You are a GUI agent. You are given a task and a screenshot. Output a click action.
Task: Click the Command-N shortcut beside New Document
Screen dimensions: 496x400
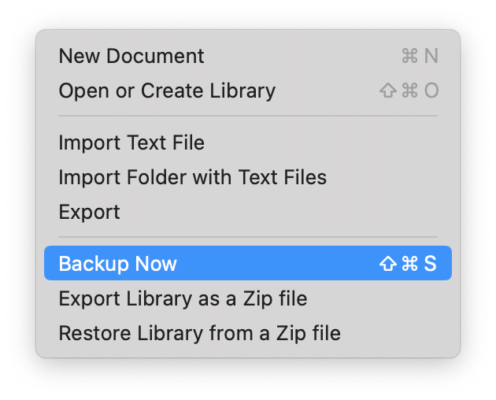click(420, 56)
